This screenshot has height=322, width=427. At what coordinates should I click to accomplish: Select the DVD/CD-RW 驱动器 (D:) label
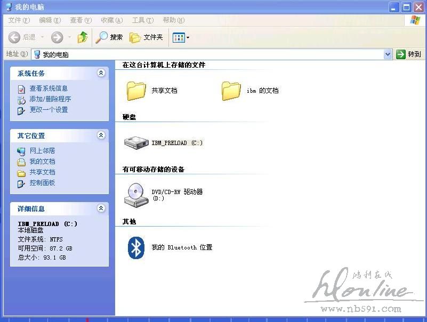pos(177,195)
